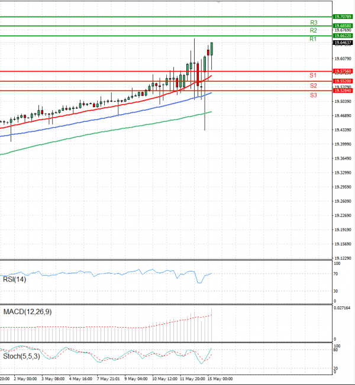Click the 19.19190 price axis value
This screenshot has height=385, width=355.
click(343, 230)
